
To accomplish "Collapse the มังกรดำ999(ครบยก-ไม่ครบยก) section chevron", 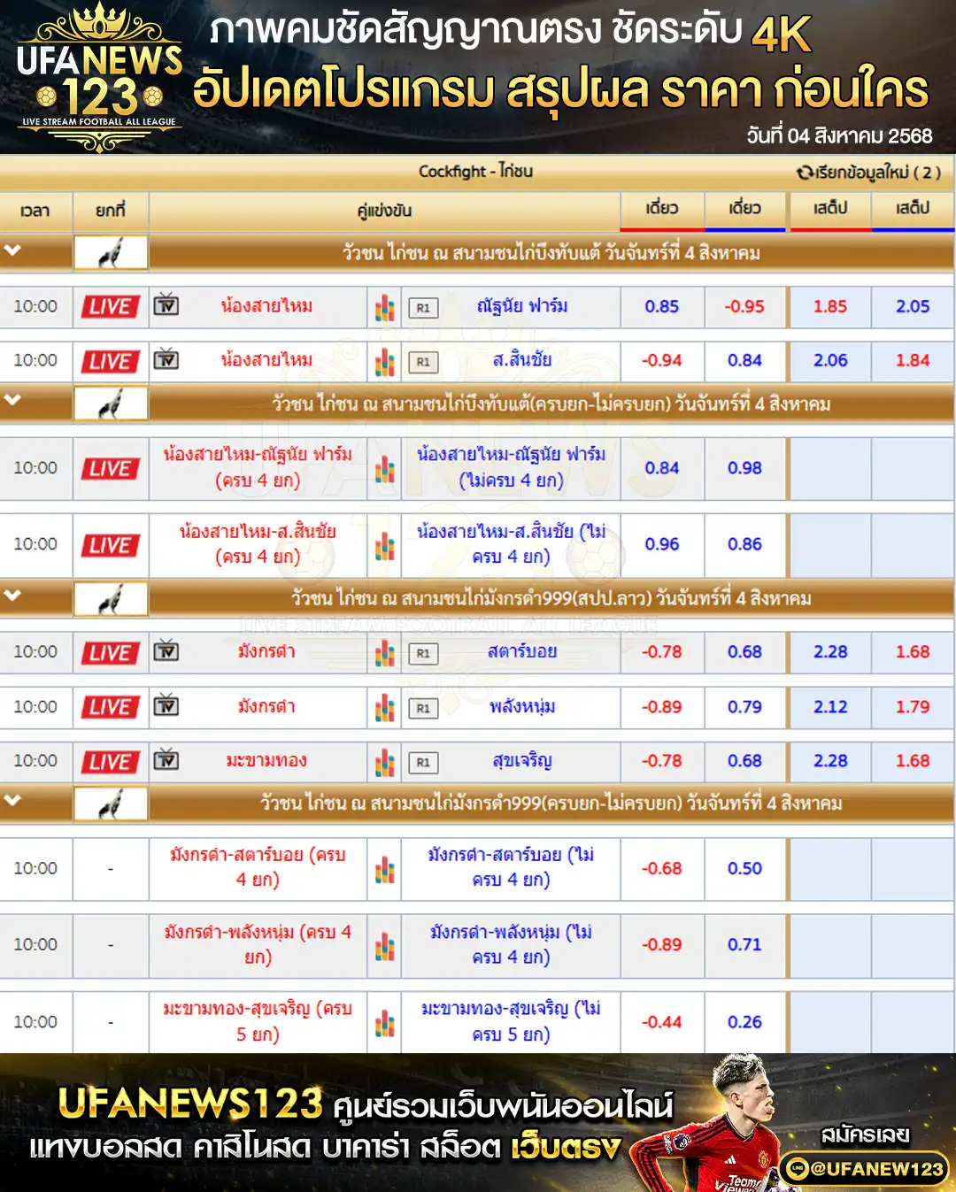I will click(12, 801).
